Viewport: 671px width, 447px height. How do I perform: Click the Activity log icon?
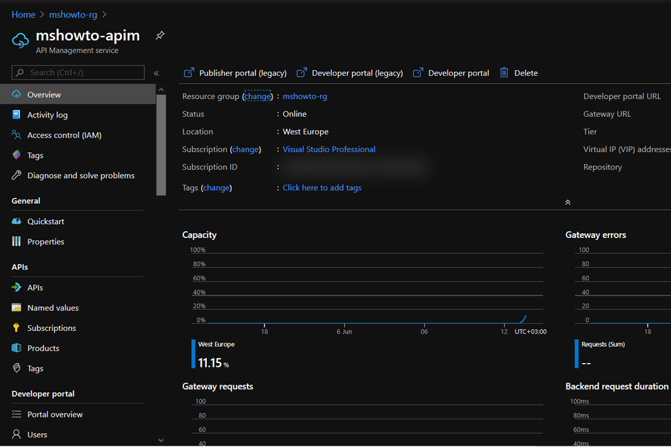tap(16, 114)
